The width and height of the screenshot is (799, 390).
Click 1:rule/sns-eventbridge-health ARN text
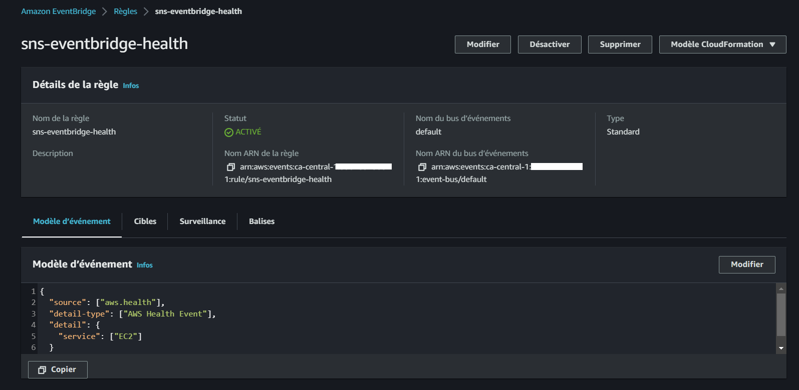[x=278, y=179]
